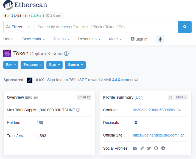This screenshot has width=196, height=159.
Task: Click the gas pump Gwei icon
Action: click(47, 16)
